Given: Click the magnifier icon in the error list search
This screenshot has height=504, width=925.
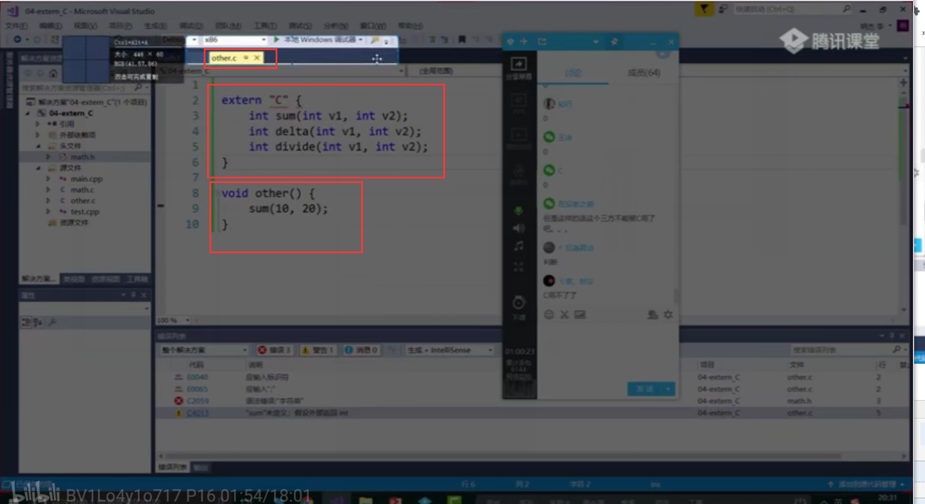Looking at the screenshot, I should [x=896, y=349].
